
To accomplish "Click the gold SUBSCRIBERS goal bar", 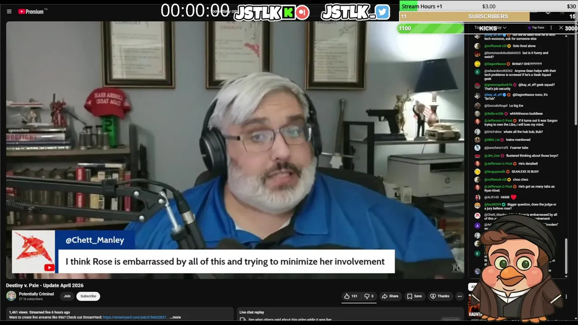I will [465, 16].
